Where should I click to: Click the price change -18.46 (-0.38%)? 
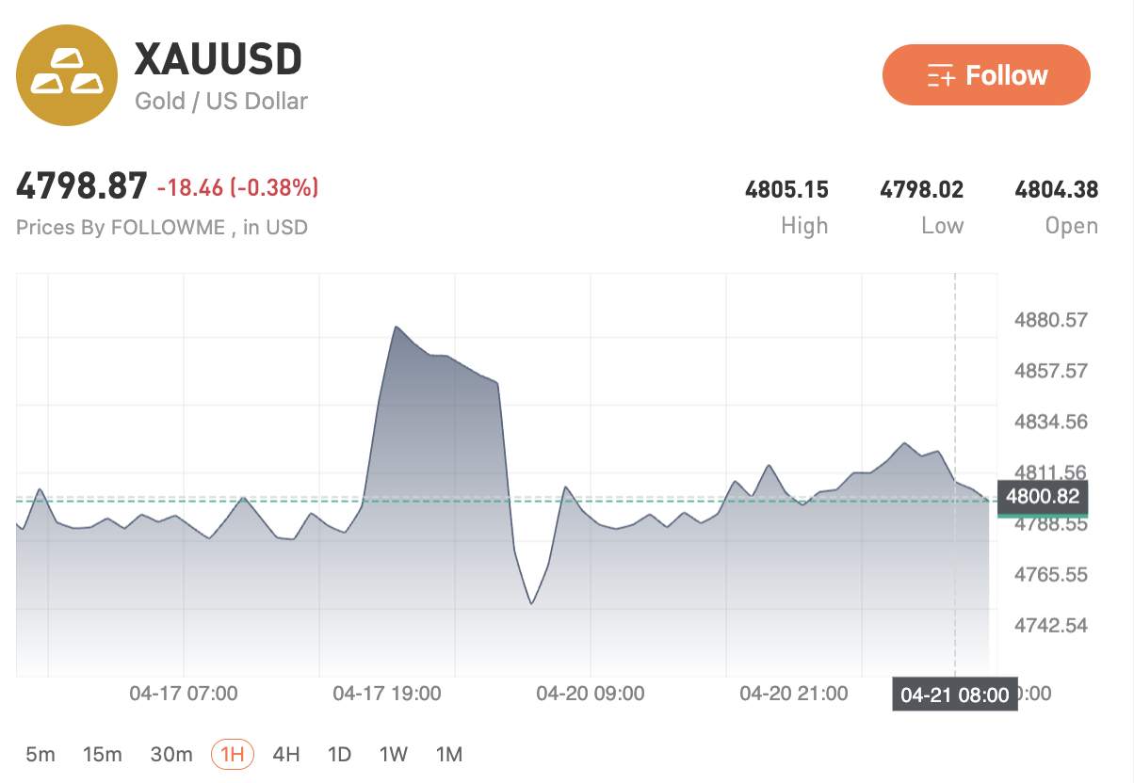coord(237,188)
